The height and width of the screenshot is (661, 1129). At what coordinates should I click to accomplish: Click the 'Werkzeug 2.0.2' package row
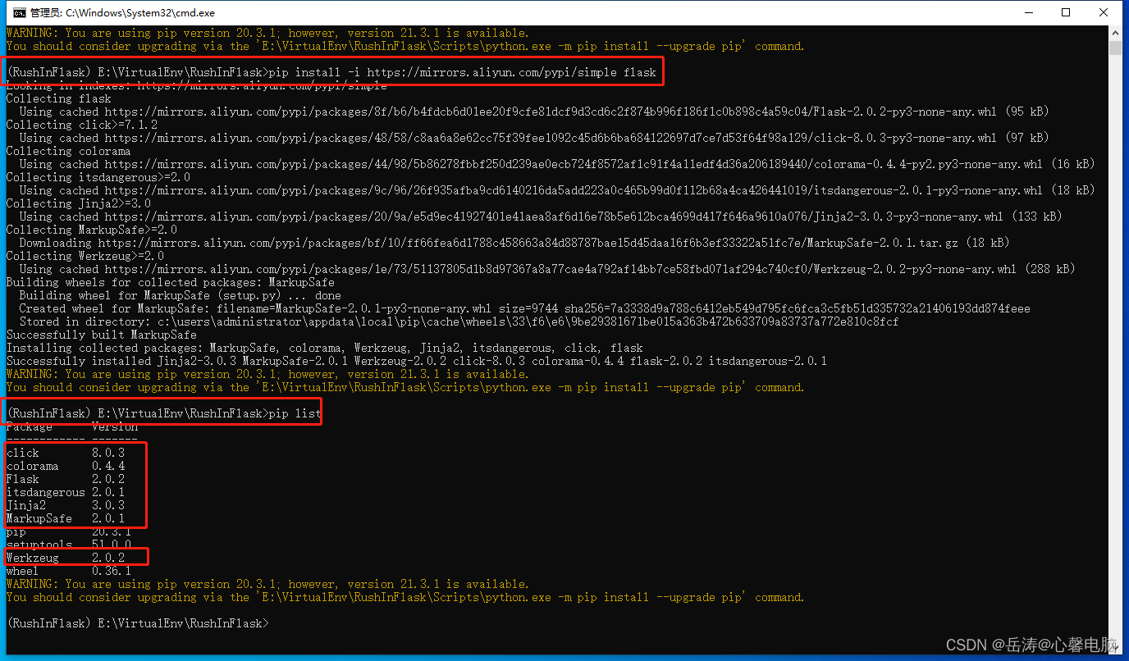(x=66, y=558)
